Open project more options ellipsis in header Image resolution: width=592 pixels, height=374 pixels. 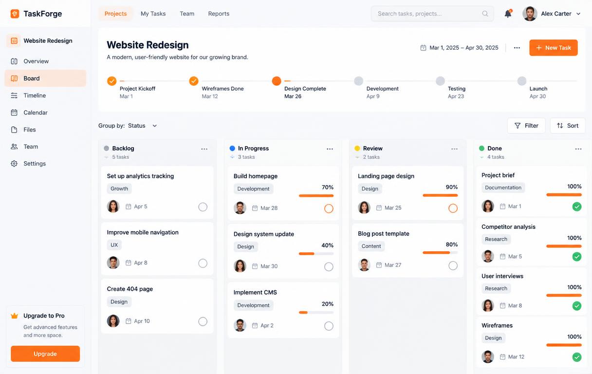coord(517,48)
